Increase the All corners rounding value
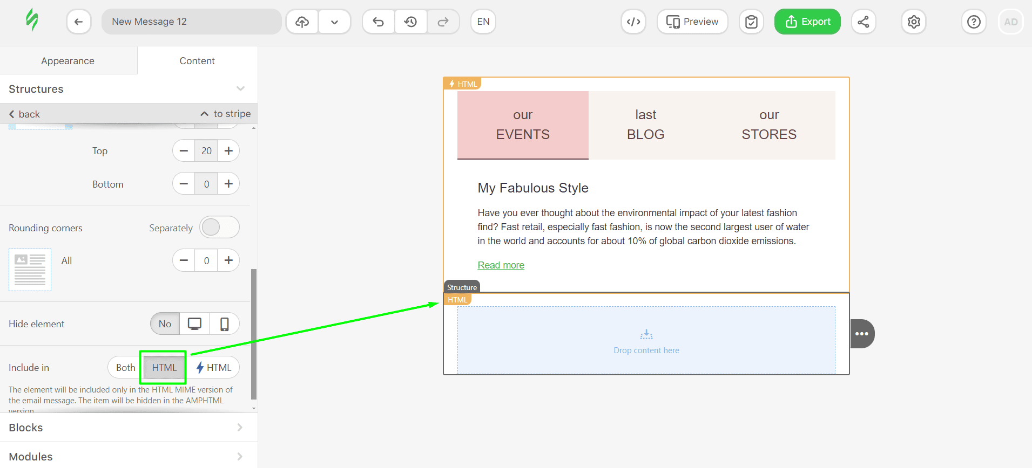 pos(228,260)
